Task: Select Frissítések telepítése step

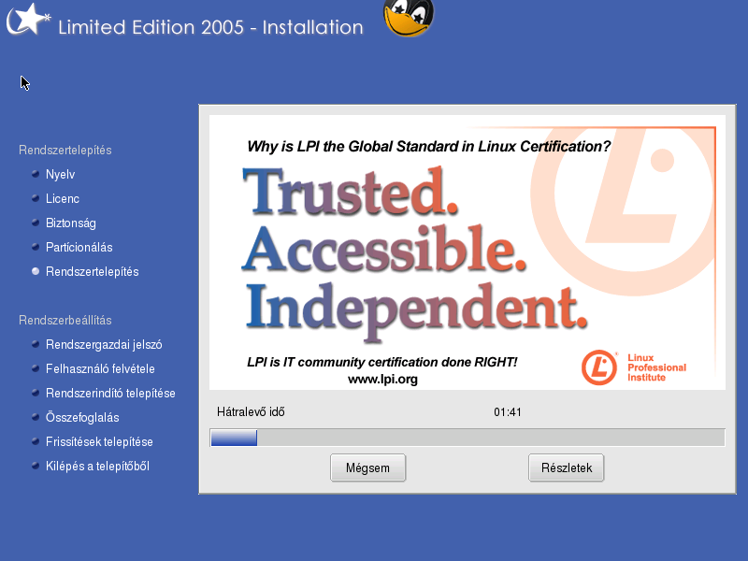Action: click(99, 441)
